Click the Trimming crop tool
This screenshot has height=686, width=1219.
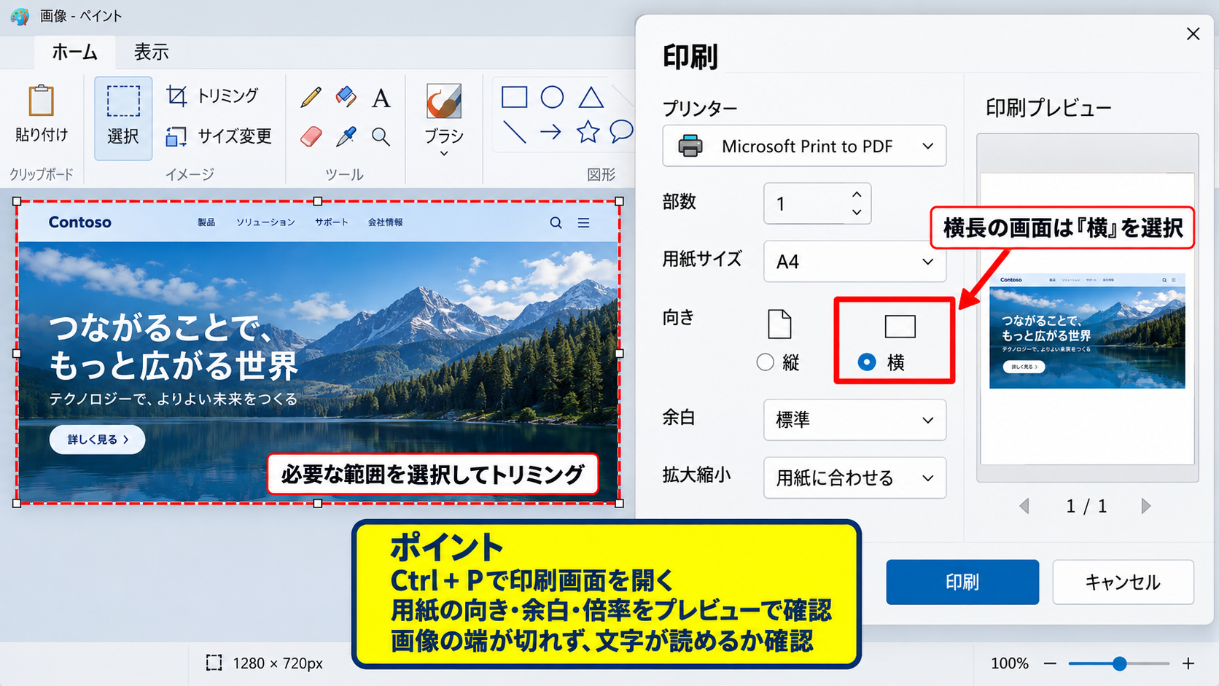click(212, 96)
